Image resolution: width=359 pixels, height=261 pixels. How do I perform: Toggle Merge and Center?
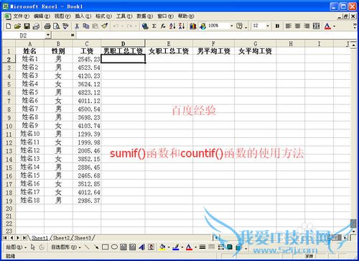pos(316,26)
